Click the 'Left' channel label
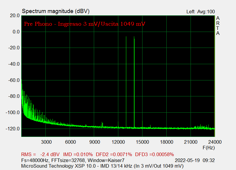Viewport: 236px width, 170px height. point(190,12)
